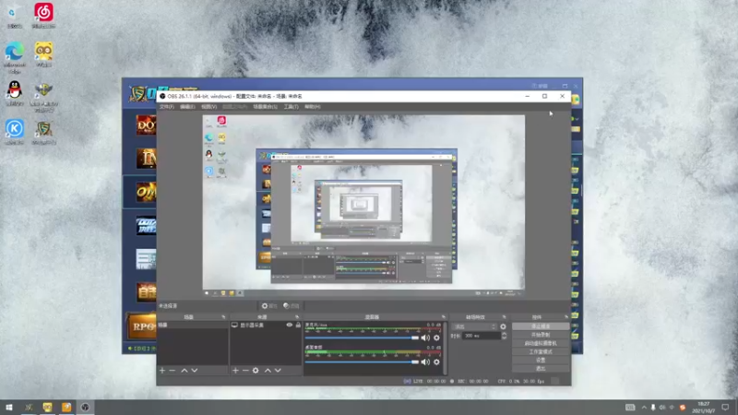Click OBS icon in the taskbar

(x=85, y=407)
